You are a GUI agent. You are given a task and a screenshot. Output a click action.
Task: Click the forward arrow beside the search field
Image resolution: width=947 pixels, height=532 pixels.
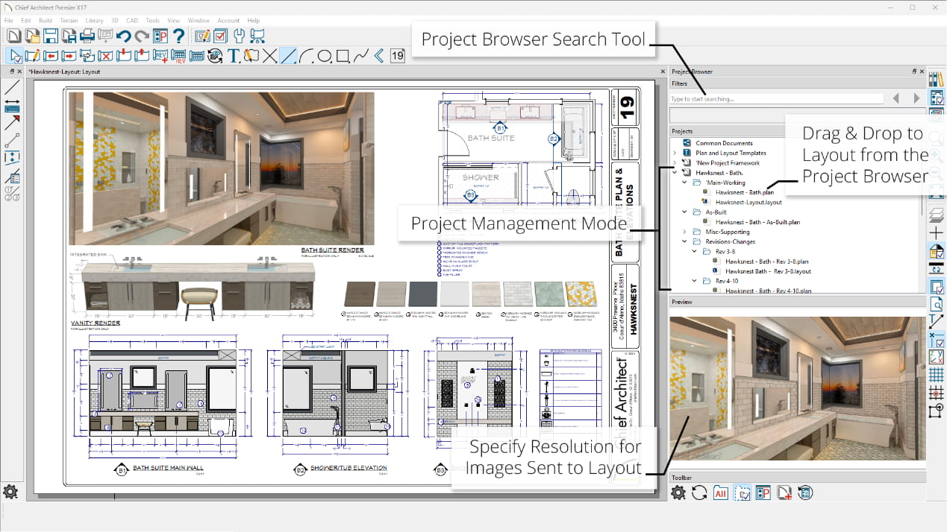point(916,97)
